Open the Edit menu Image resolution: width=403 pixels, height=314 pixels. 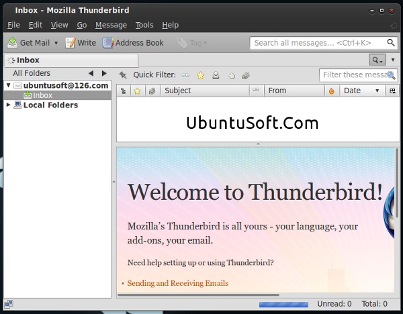[36, 25]
